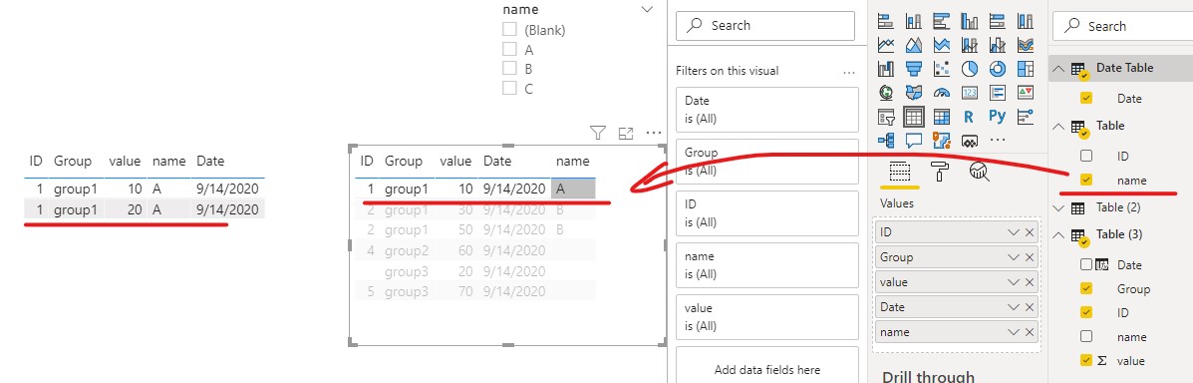1193x383 pixels.
Task: Select the stacked column chart visual
Action: [914, 21]
